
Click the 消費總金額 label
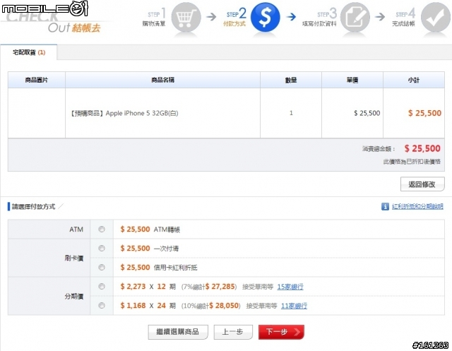[x=379, y=149]
